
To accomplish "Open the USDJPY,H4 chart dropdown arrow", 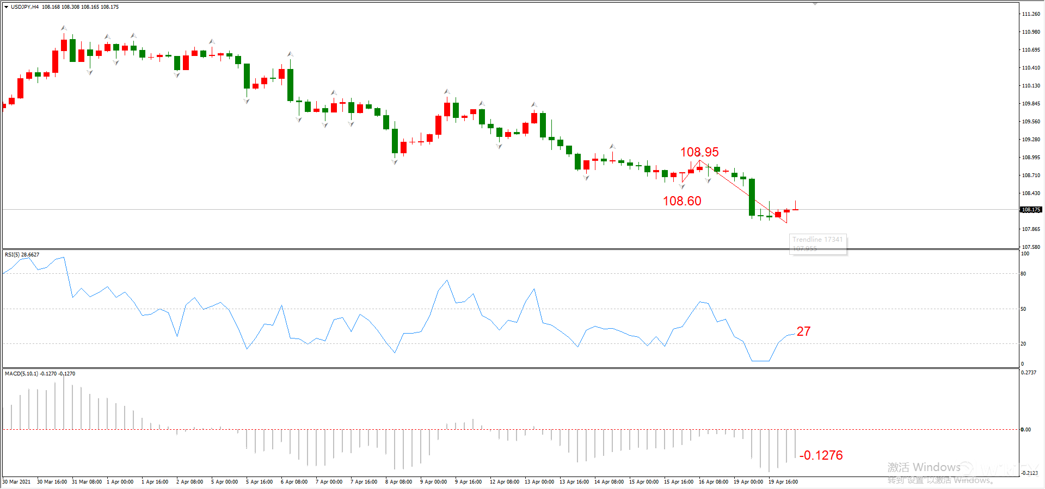I will (x=6, y=7).
